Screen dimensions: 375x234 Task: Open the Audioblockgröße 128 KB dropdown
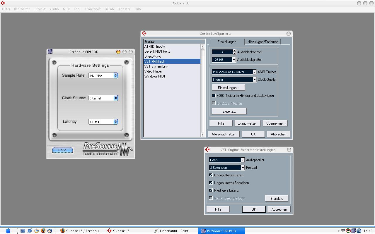click(224, 60)
